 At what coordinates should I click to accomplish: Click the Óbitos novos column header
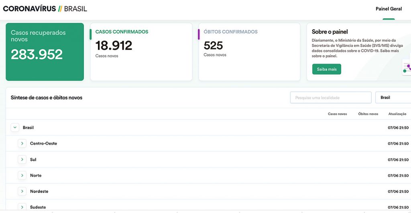(x=368, y=114)
